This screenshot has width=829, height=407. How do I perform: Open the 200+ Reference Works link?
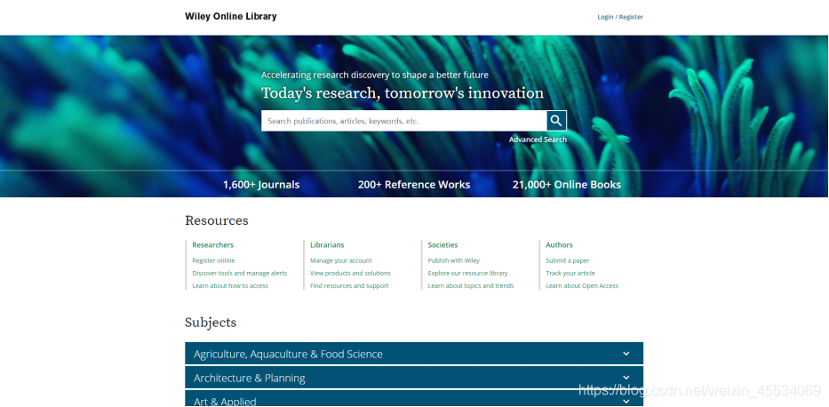(414, 185)
